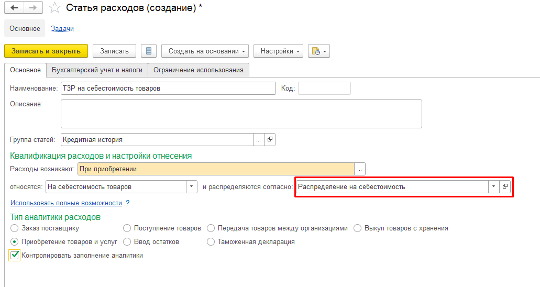Viewport: 540px width, 287px height.
Task: Select the Ввод остатков radio button
Action: pos(127,242)
